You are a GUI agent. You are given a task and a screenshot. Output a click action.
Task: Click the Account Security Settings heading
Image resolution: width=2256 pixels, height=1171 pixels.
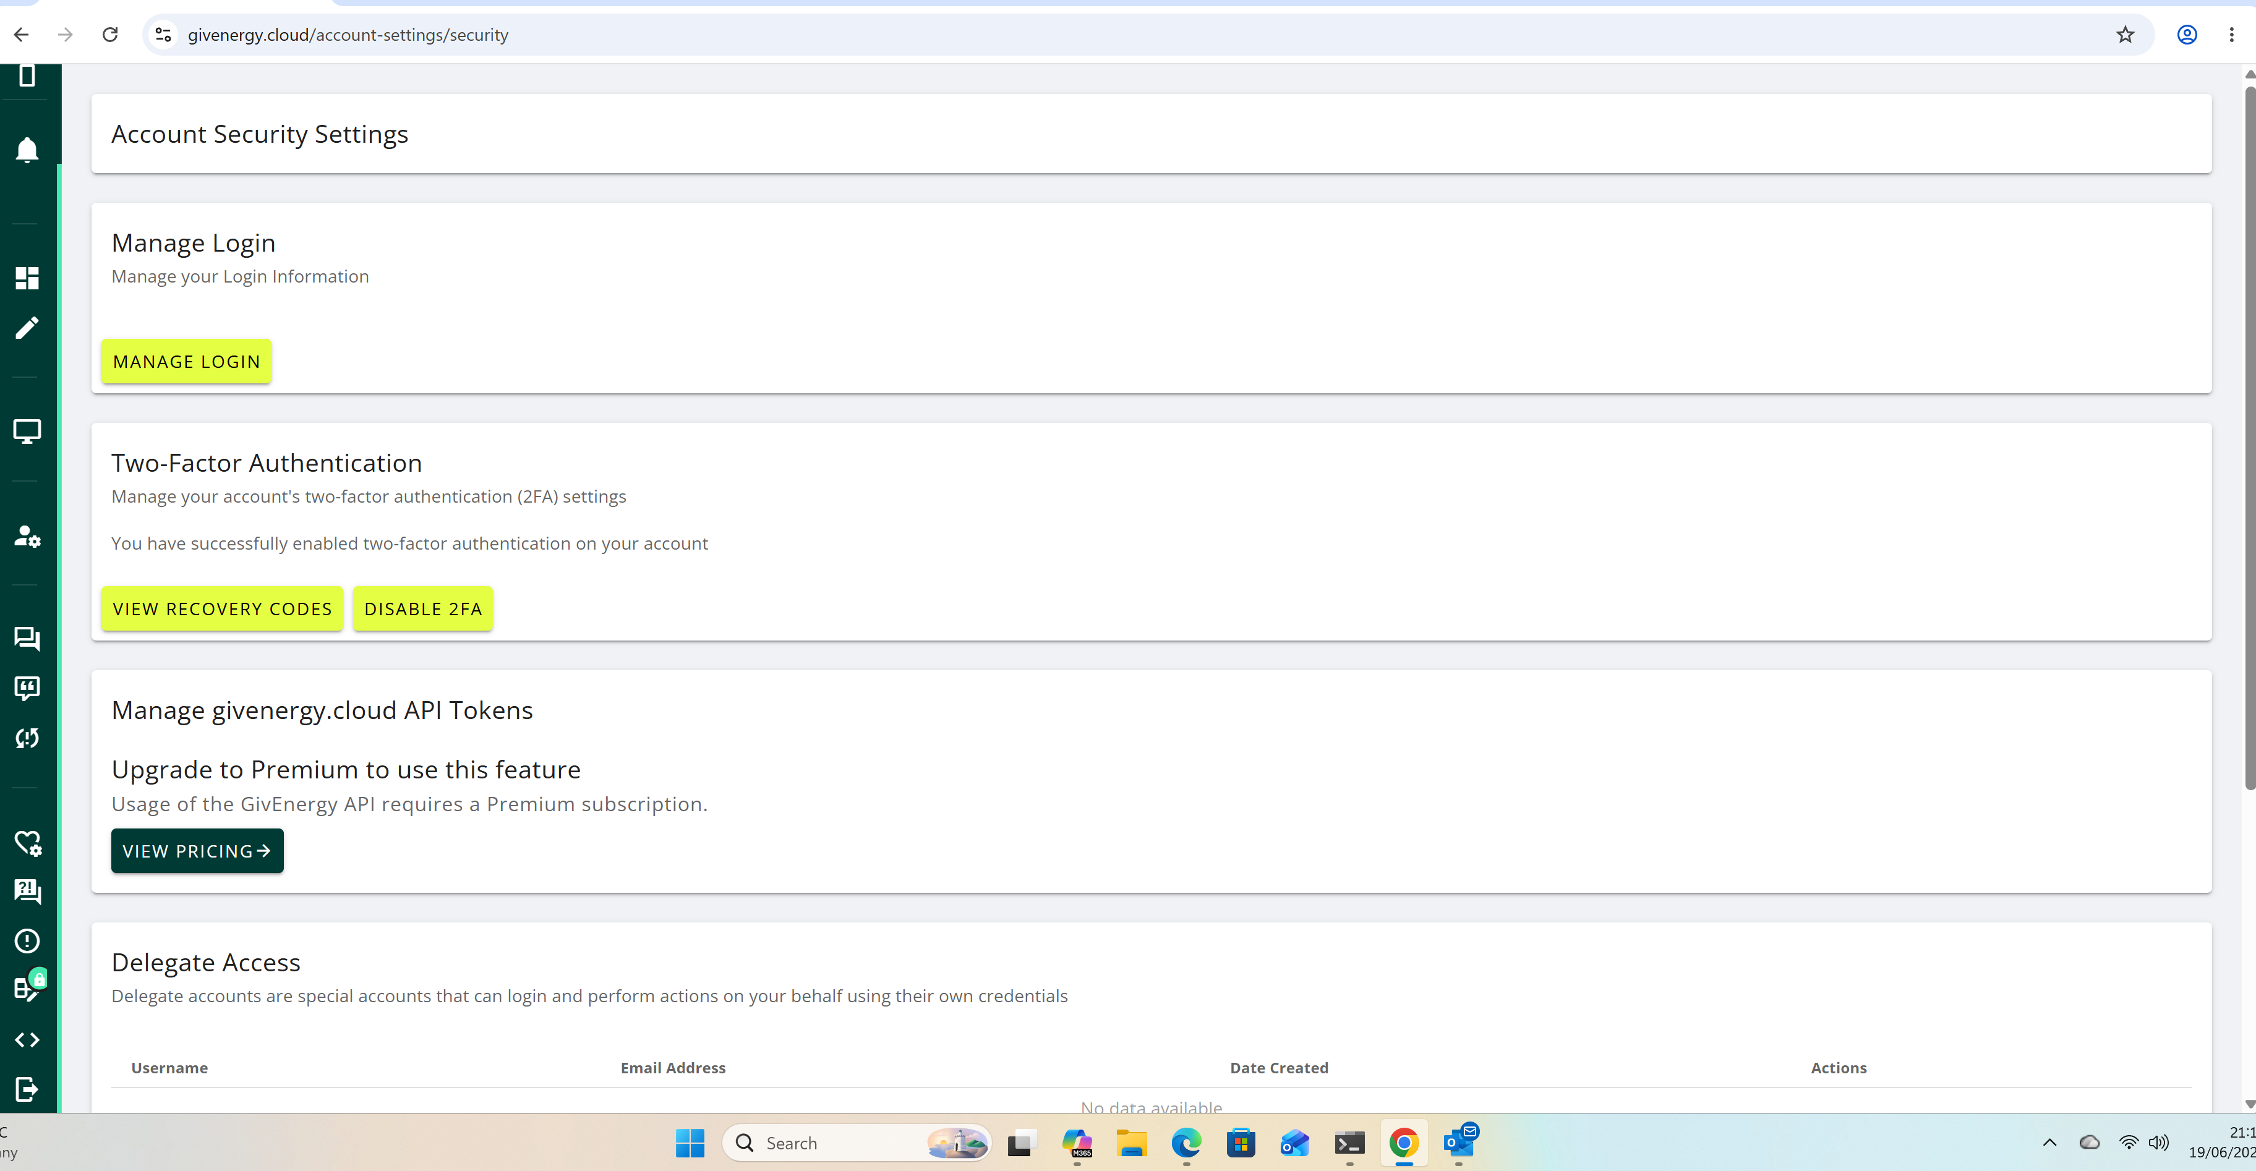pyautogui.click(x=260, y=134)
